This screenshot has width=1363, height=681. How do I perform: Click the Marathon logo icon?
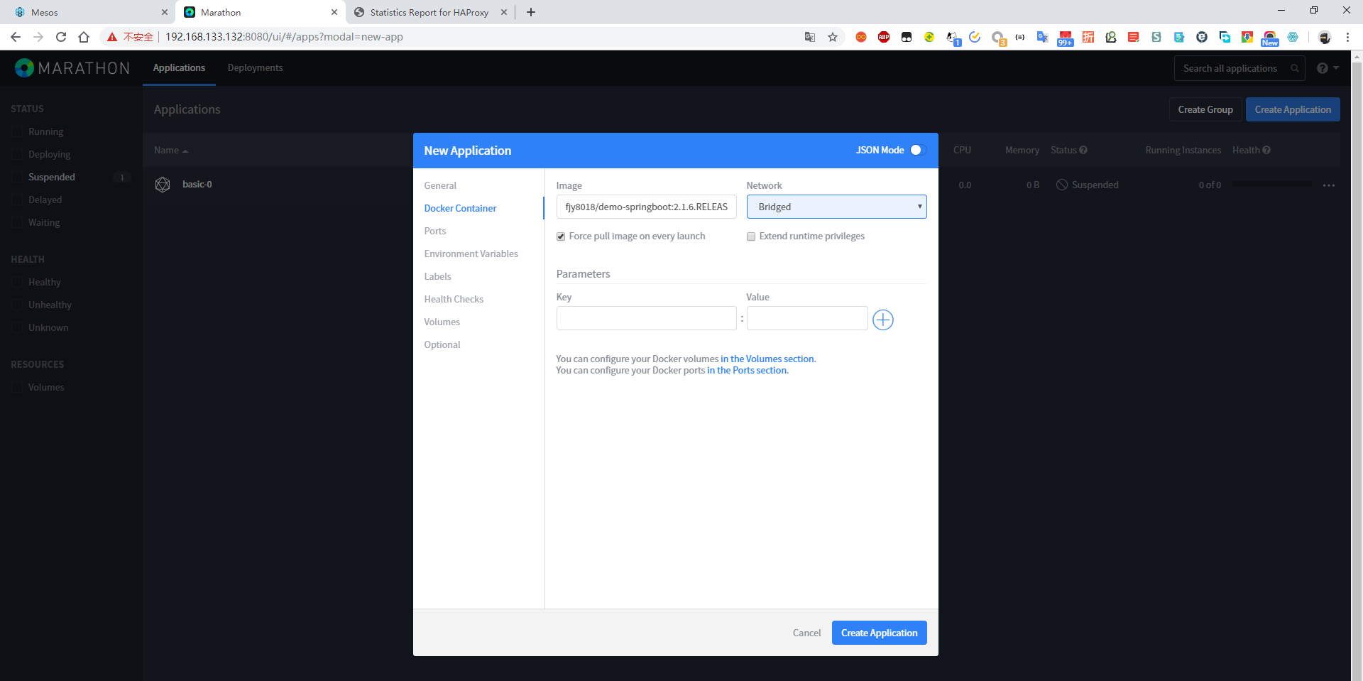tap(24, 67)
